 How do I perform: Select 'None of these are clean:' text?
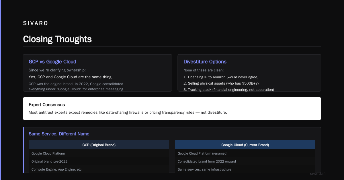pos(204,70)
